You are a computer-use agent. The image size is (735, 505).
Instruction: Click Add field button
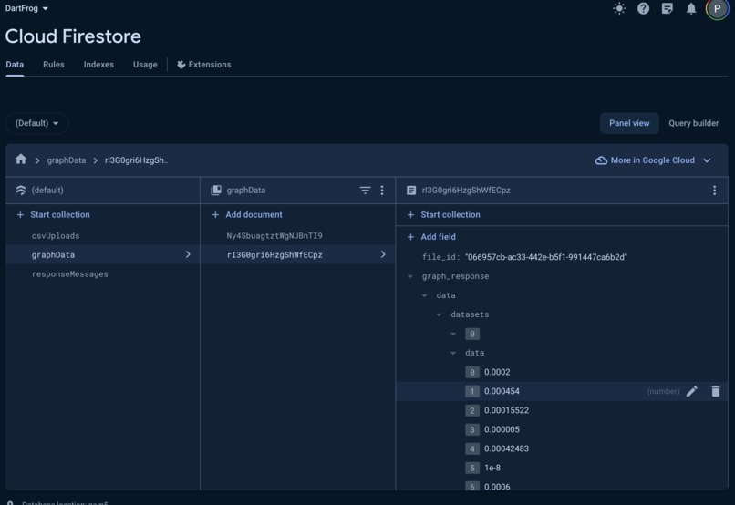(x=431, y=237)
